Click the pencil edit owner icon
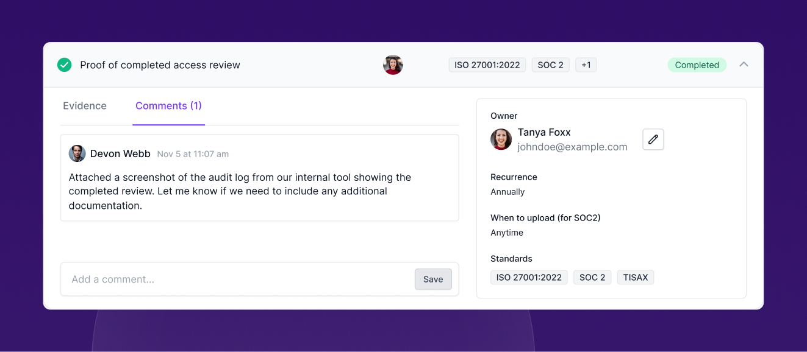 point(653,139)
